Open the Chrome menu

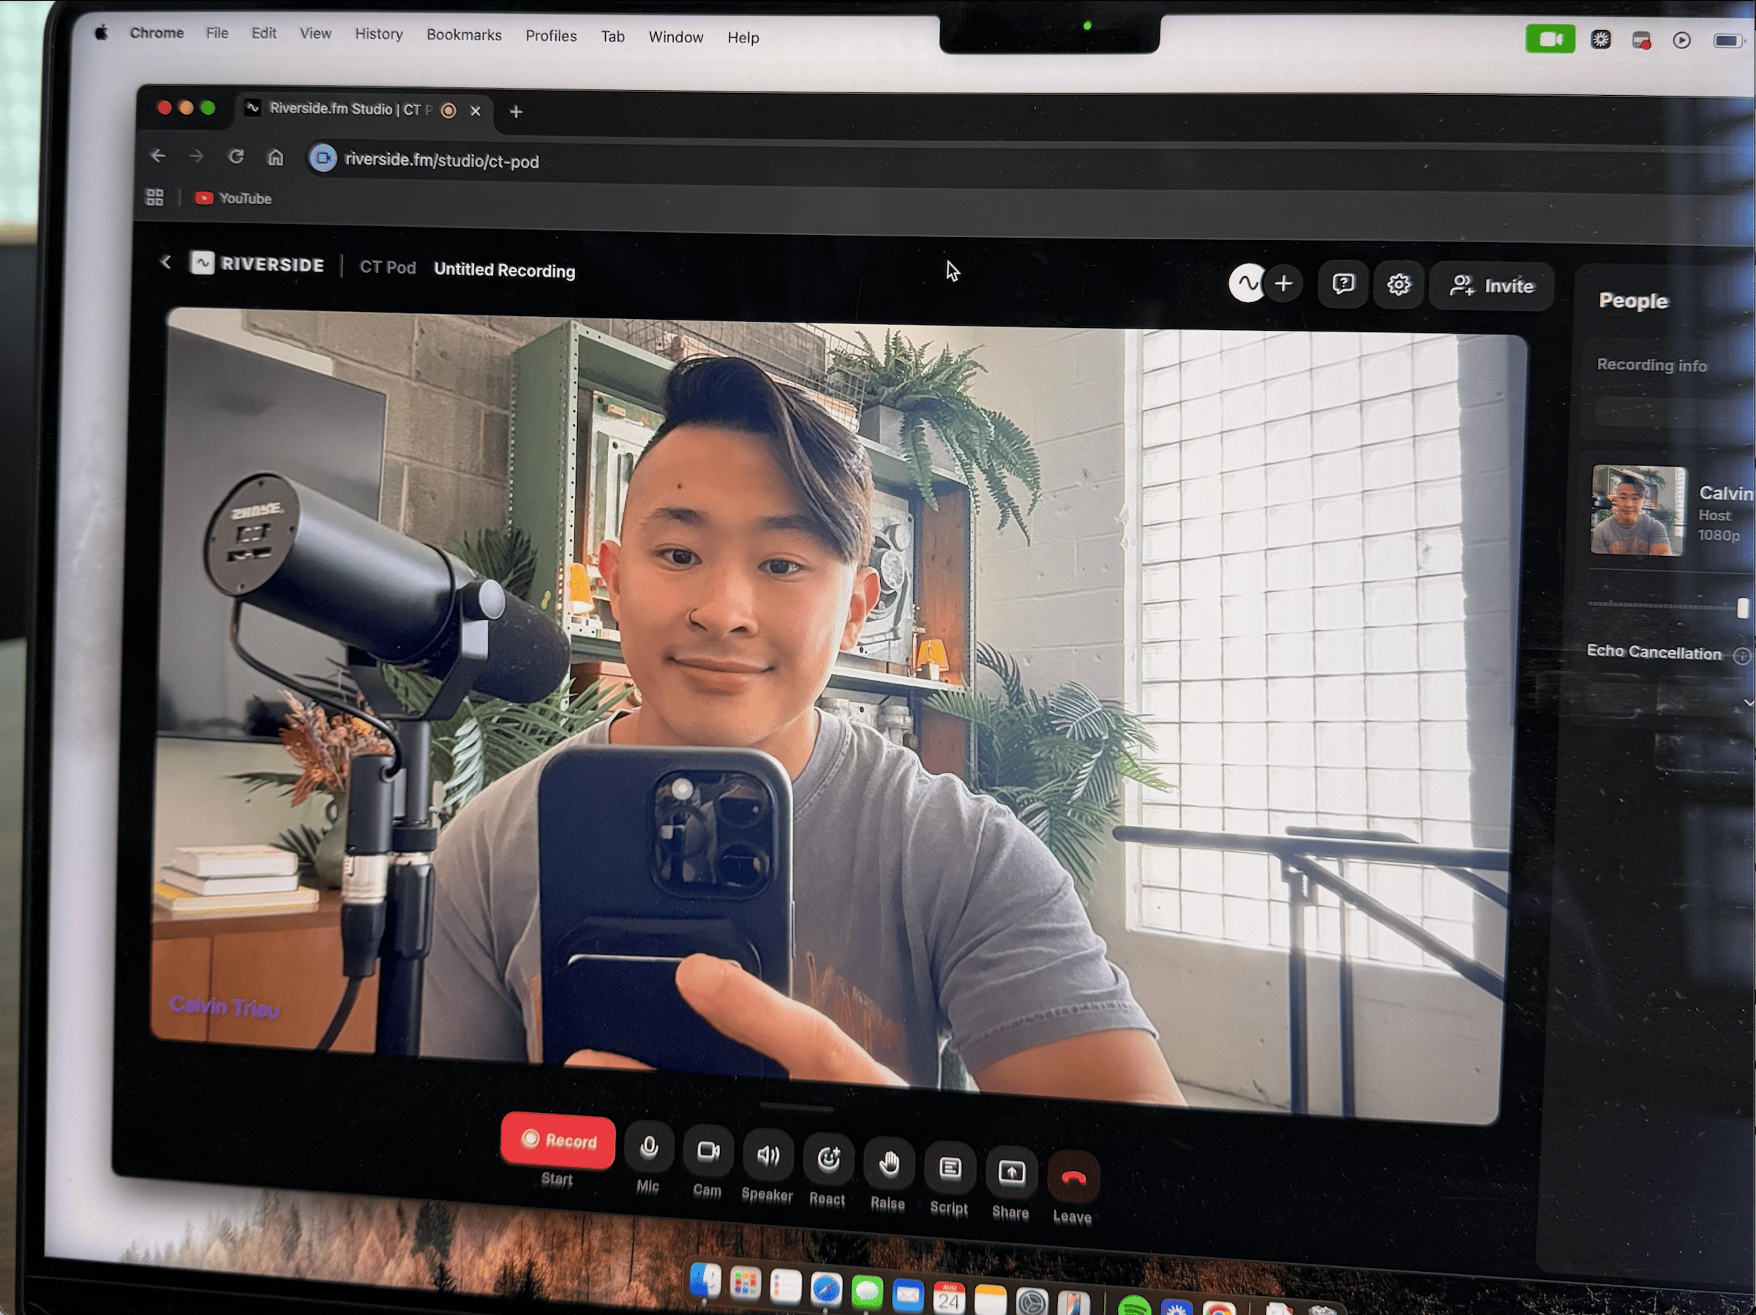(x=157, y=32)
